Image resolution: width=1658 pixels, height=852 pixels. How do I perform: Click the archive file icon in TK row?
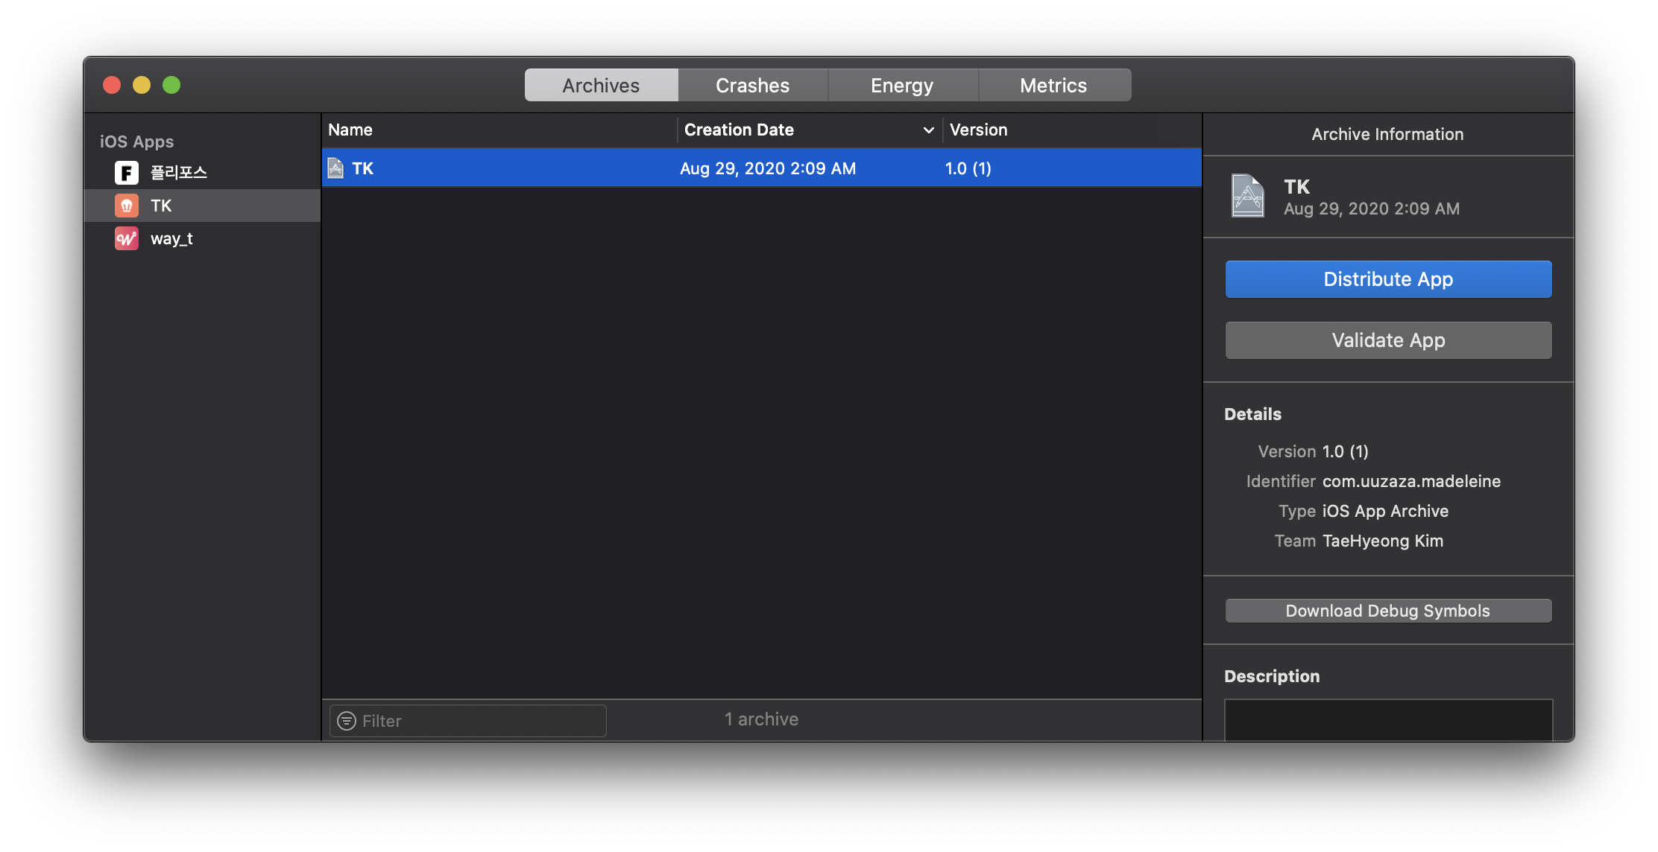pyautogui.click(x=336, y=168)
